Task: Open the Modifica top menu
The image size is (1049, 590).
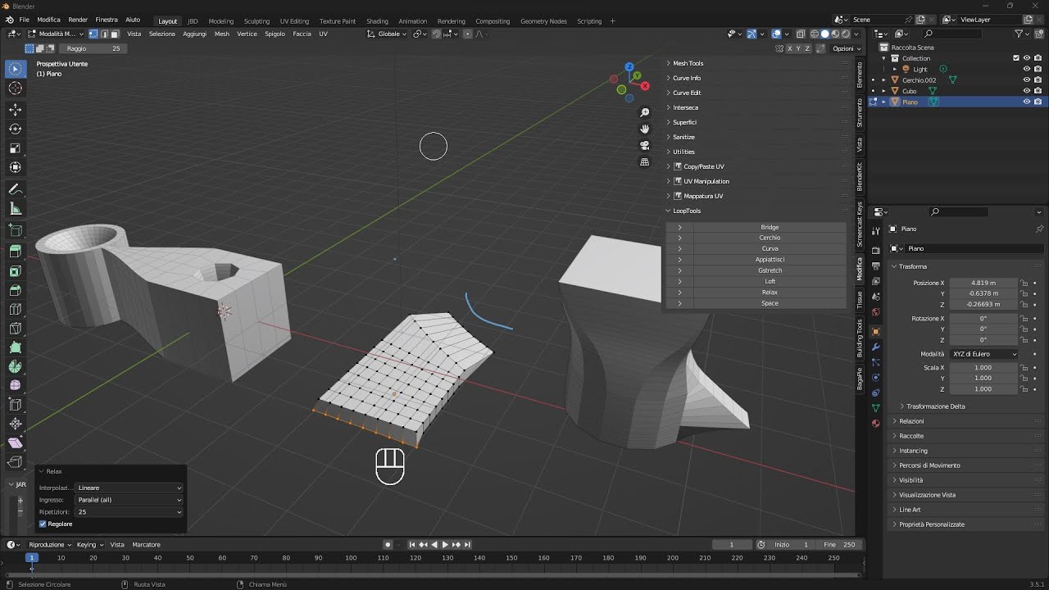Action: [x=48, y=20]
